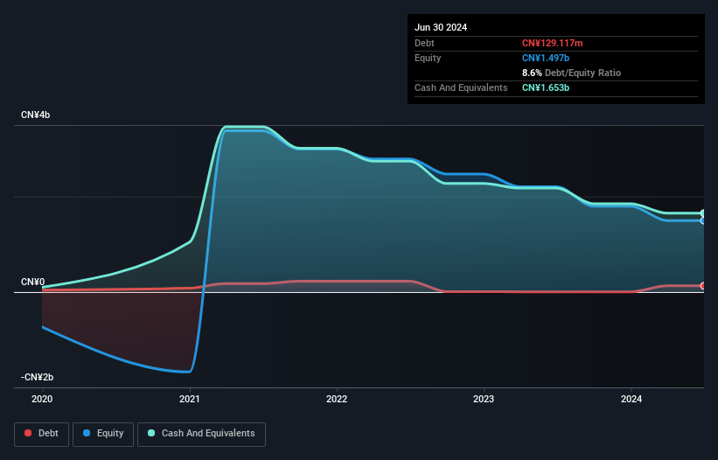Select the red Debt endpoint marker on chart

point(703,286)
